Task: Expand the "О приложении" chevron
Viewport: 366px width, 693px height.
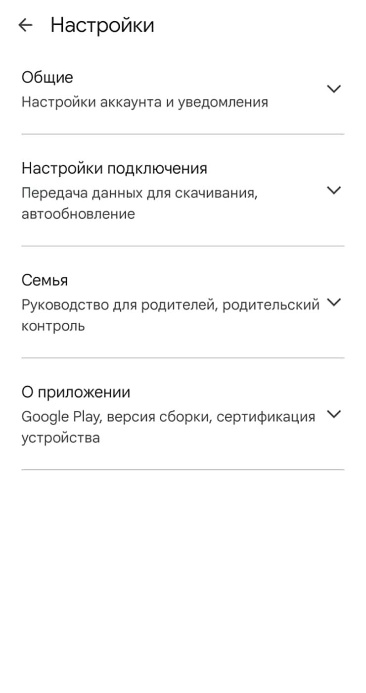Action: tap(334, 414)
